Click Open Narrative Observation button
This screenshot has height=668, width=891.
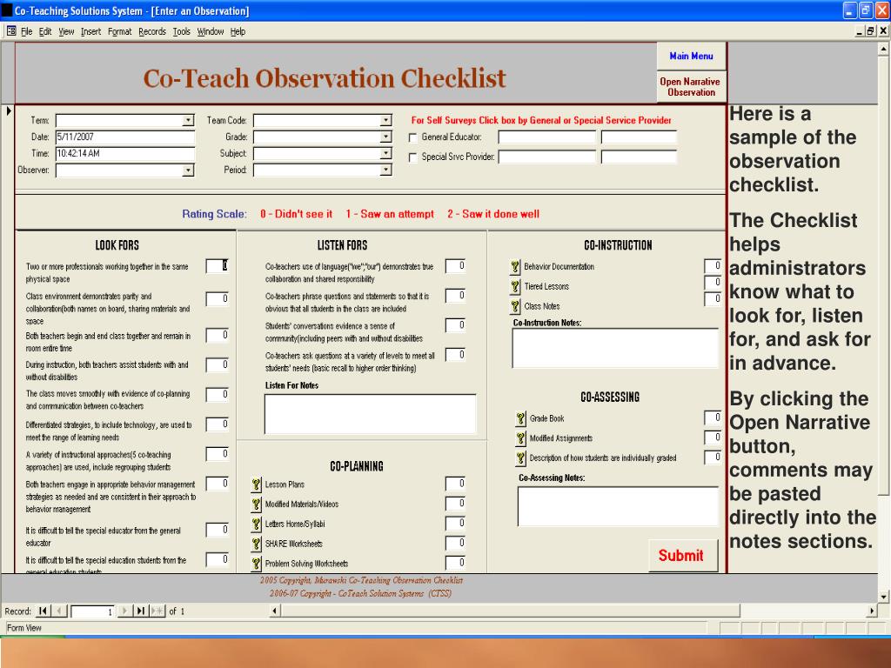click(691, 86)
